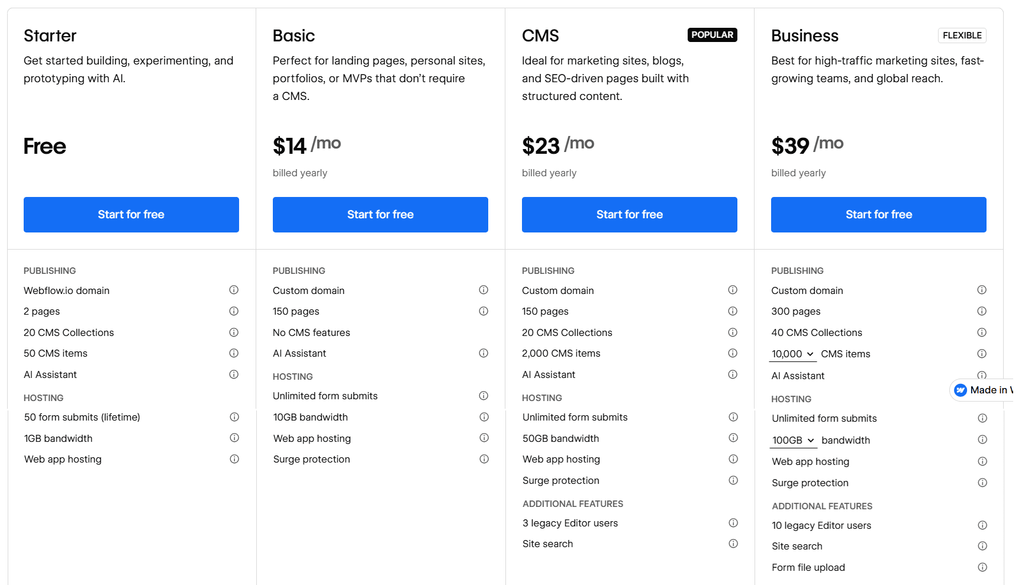Click the info icon next to Site search in Business

point(982,545)
